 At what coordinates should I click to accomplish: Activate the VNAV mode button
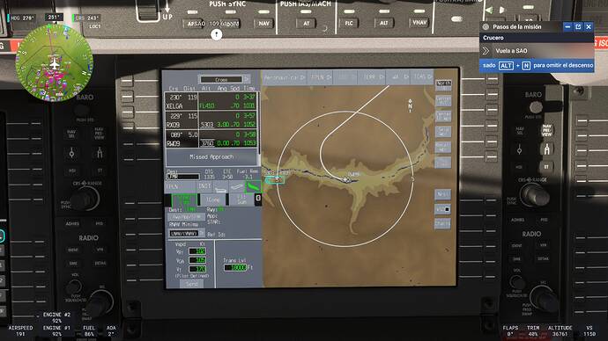coord(419,23)
